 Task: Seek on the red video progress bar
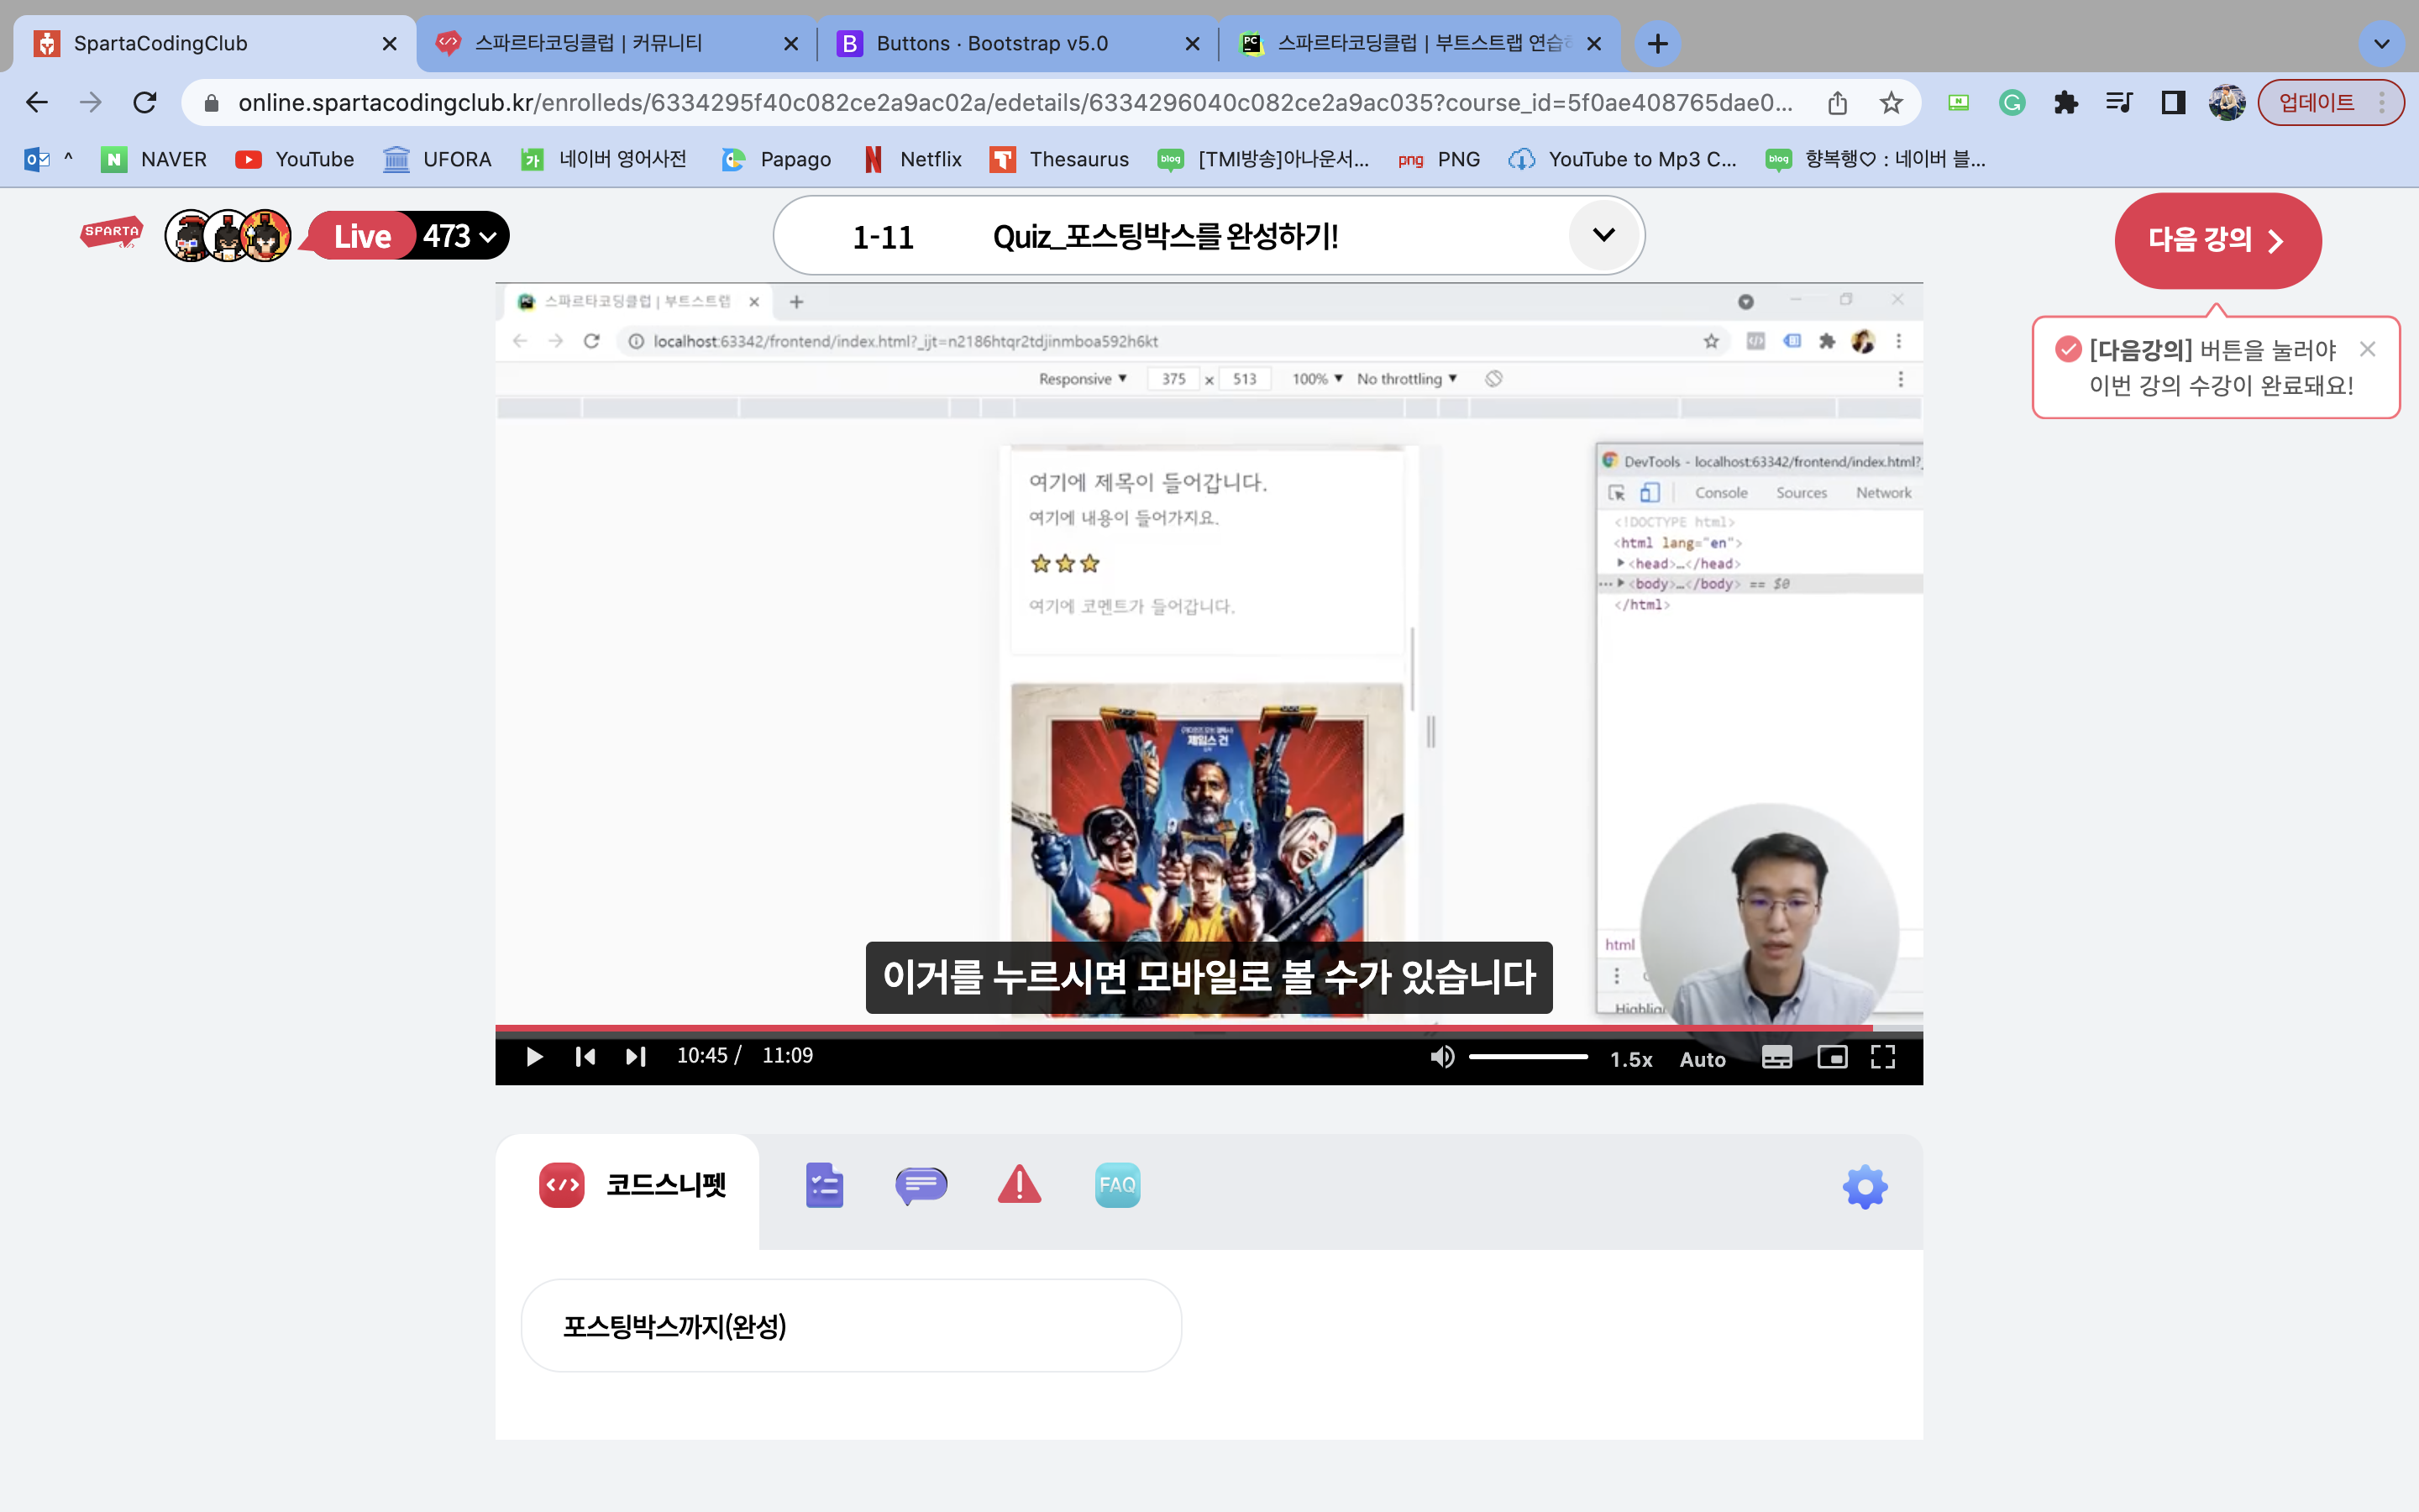click(x=1209, y=1028)
